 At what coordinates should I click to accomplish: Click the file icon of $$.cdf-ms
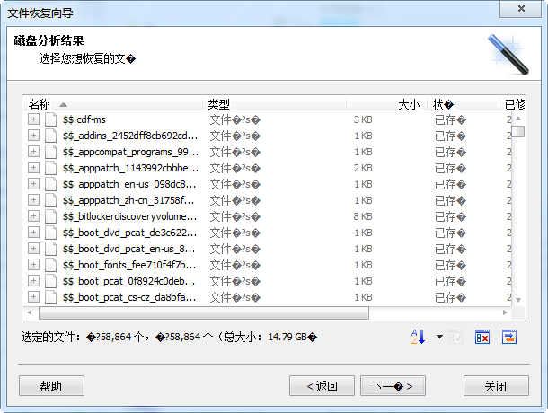(x=51, y=119)
